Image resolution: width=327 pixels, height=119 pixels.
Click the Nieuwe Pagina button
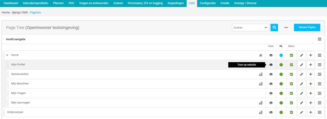(x=307, y=27)
